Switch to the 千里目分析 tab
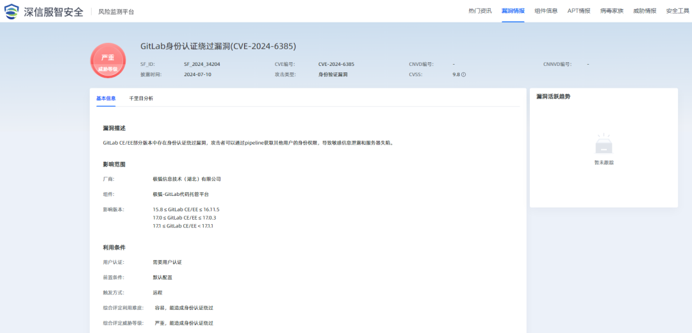The height and width of the screenshot is (333, 692). [x=141, y=99]
